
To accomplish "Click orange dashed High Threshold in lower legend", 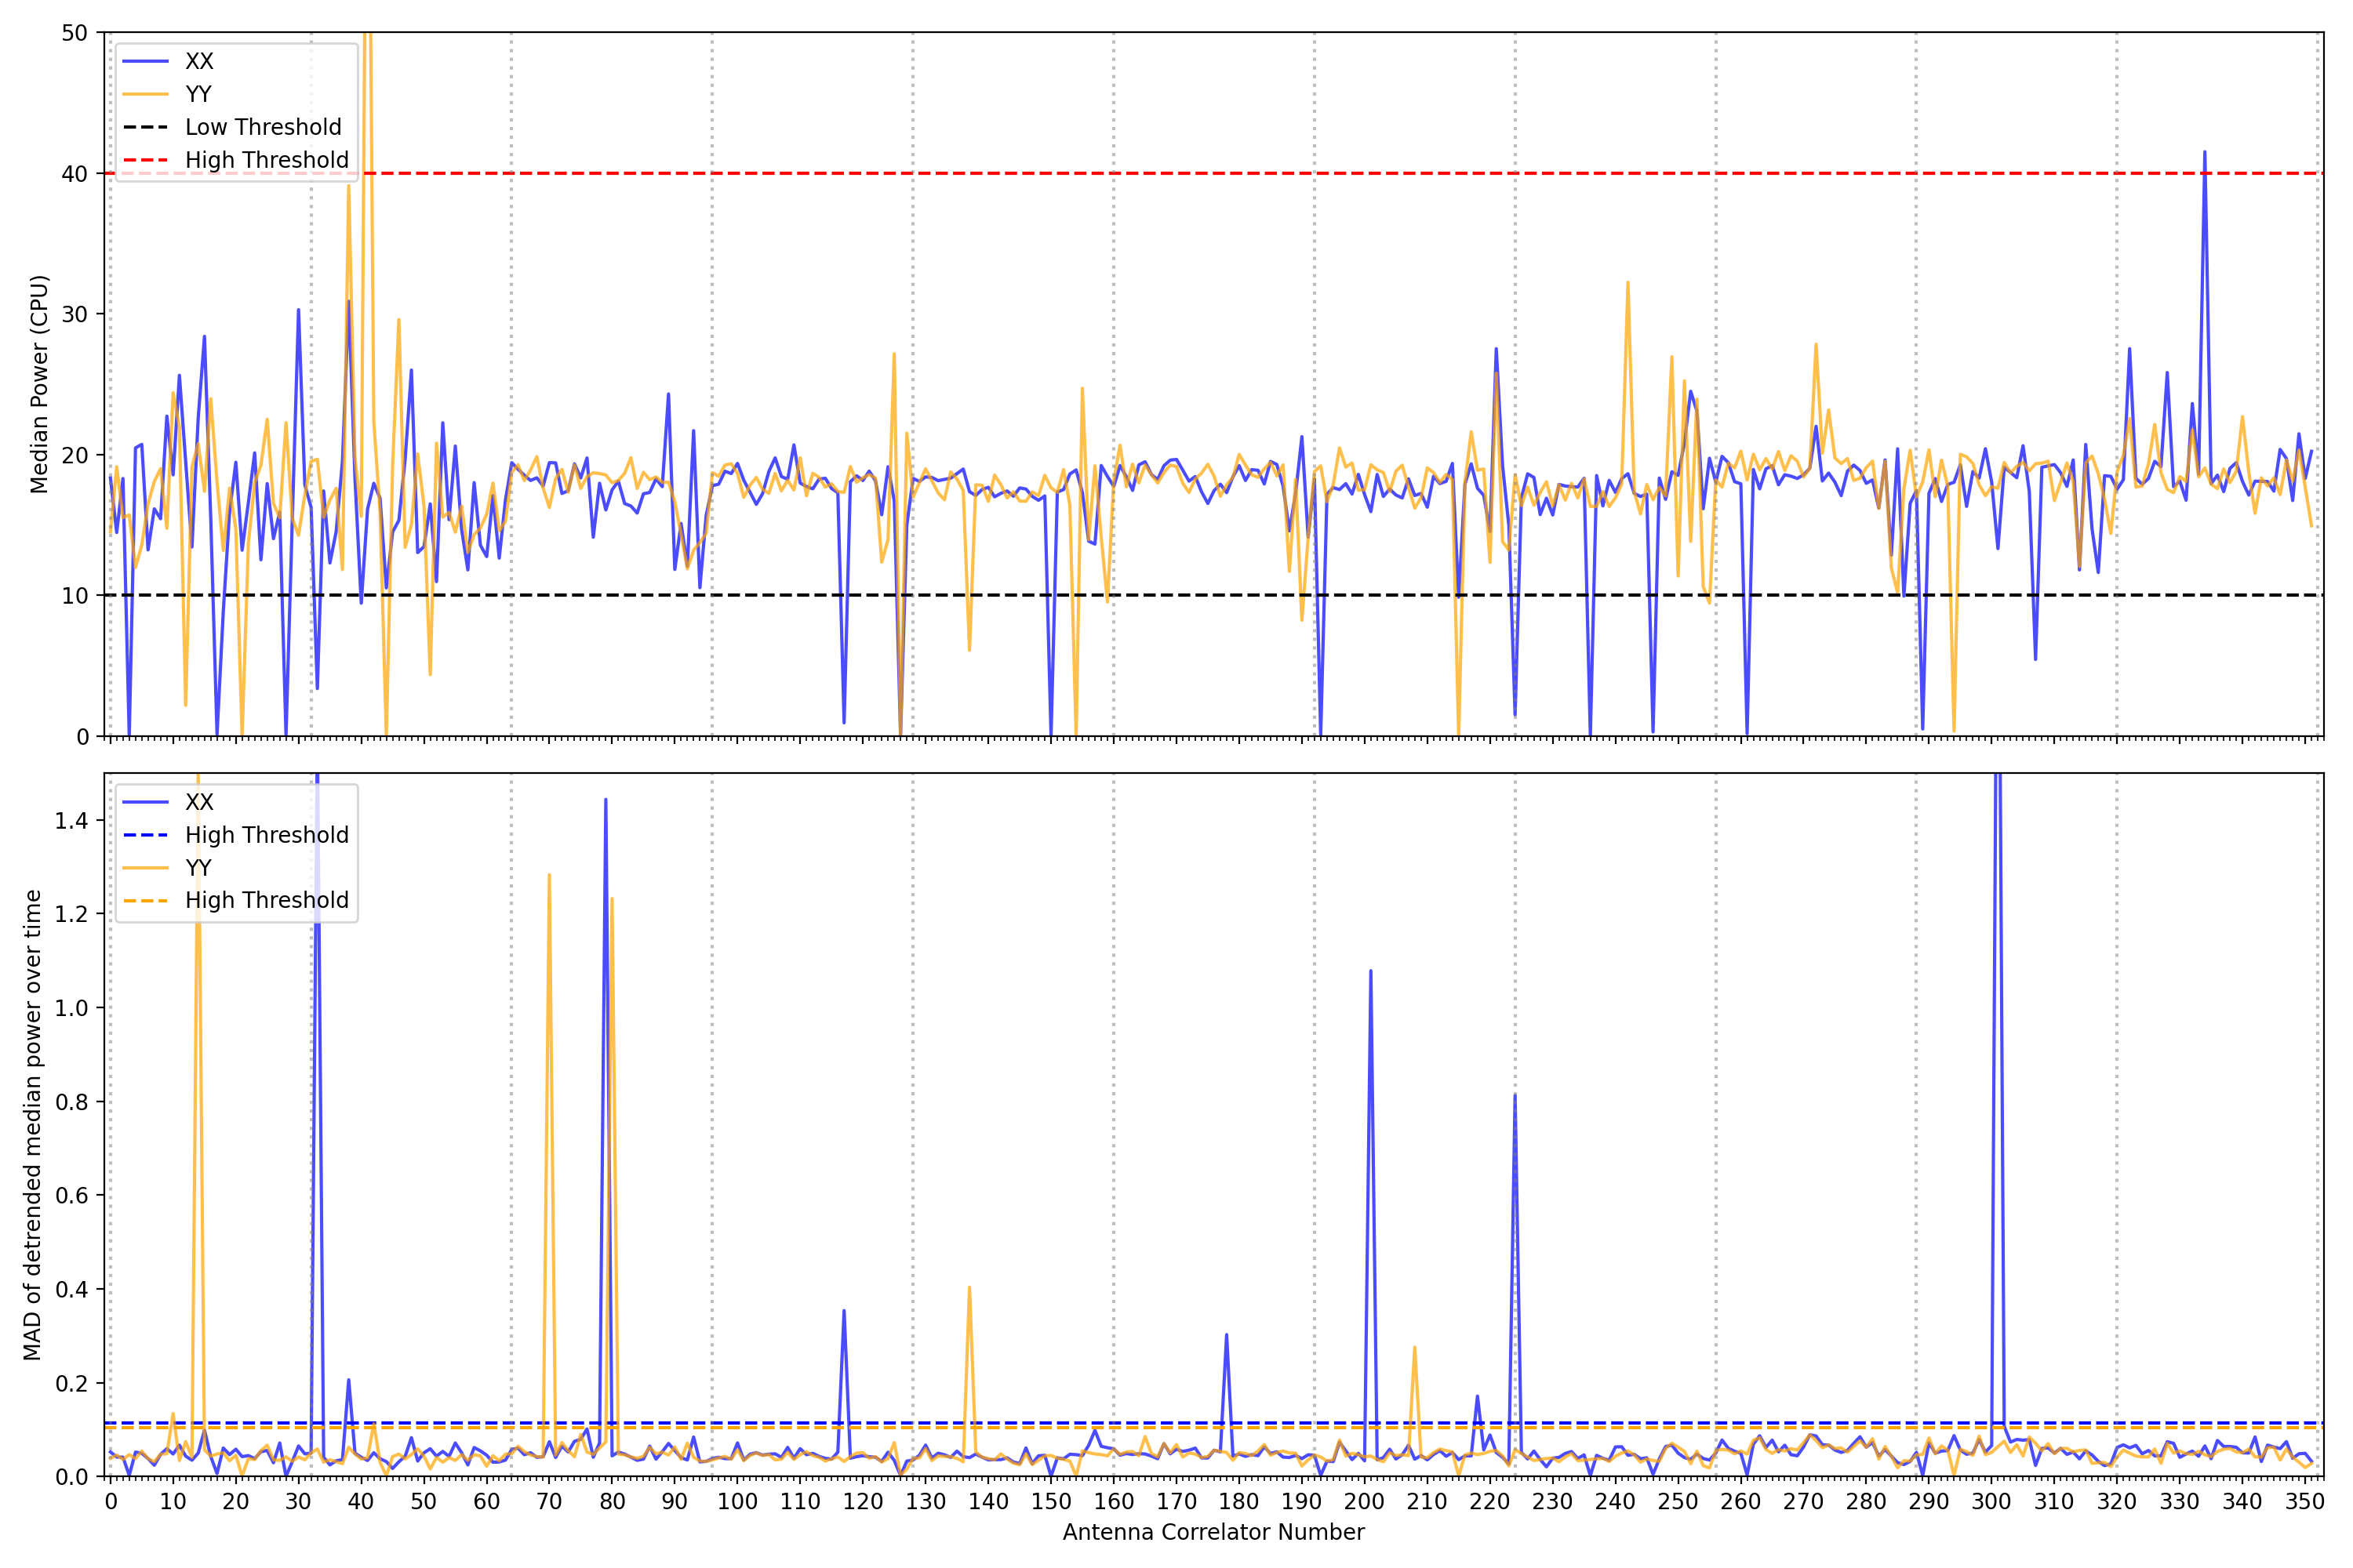I will [267, 900].
